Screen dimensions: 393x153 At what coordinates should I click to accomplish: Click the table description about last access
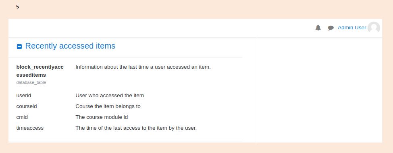(143, 67)
